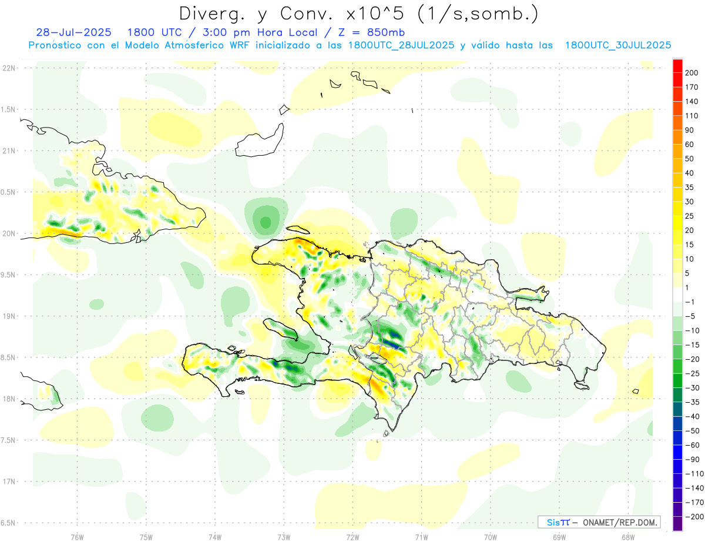Click the positive "90" colorbar value

[x=689, y=130]
